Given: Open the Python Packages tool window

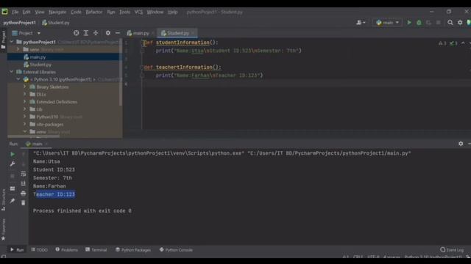Looking at the screenshot, I should click(x=133, y=249).
